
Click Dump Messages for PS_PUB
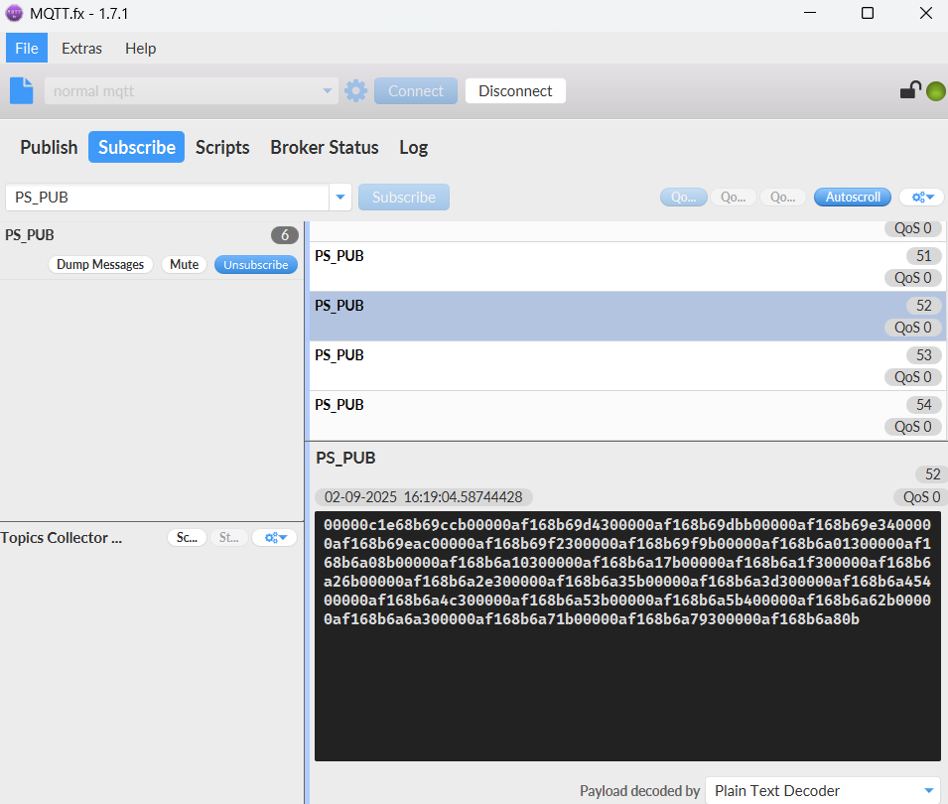(x=100, y=264)
